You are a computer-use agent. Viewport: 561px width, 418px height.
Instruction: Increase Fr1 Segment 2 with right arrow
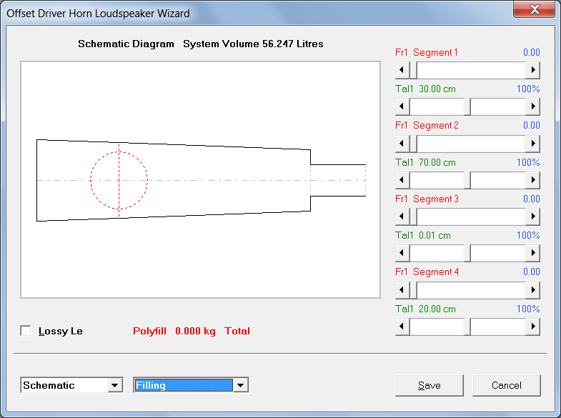(532, 143)
